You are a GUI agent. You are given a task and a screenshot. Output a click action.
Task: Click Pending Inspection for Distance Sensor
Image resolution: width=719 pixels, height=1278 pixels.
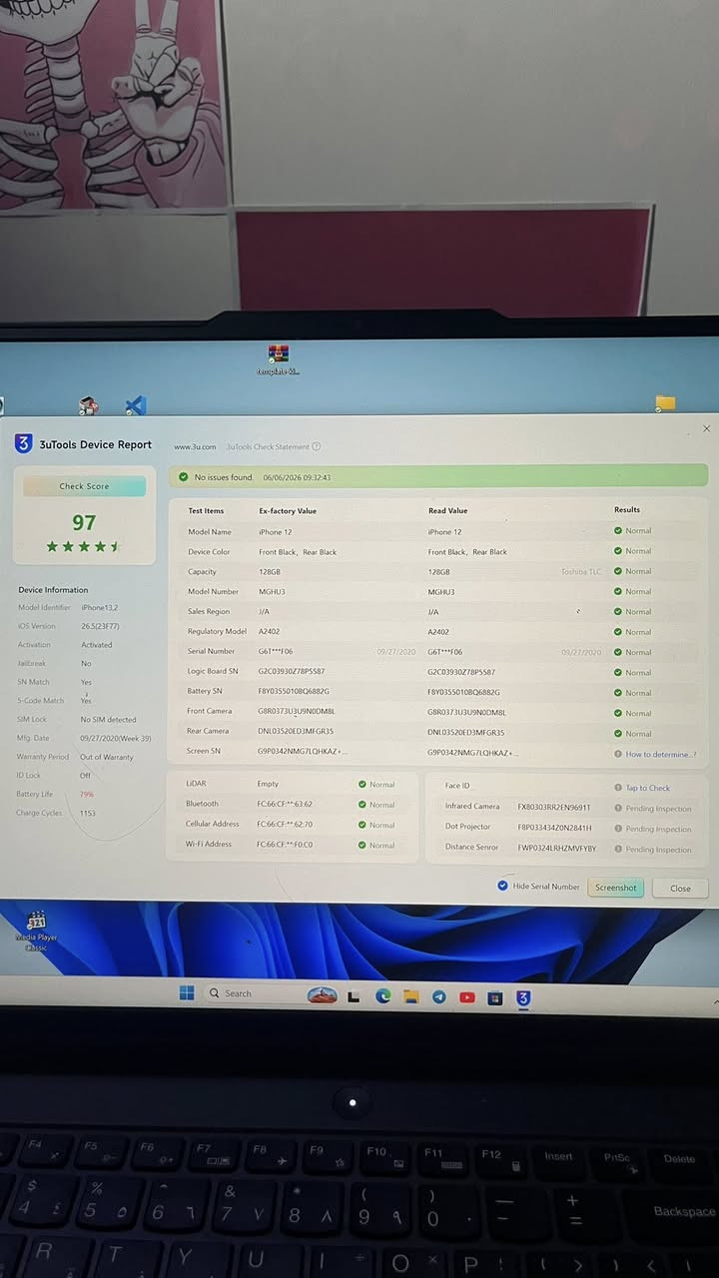[658, 850]
